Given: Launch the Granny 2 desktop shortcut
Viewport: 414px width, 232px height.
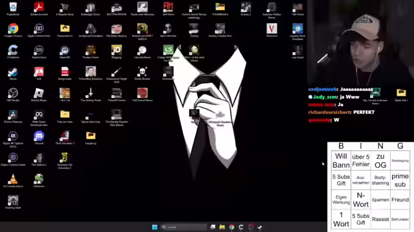Looking at the screenshot, I should click(246, 8).
